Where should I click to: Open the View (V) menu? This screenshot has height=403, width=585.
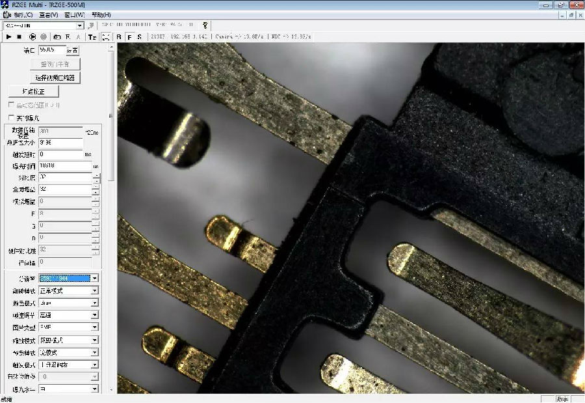coord(49,15)
